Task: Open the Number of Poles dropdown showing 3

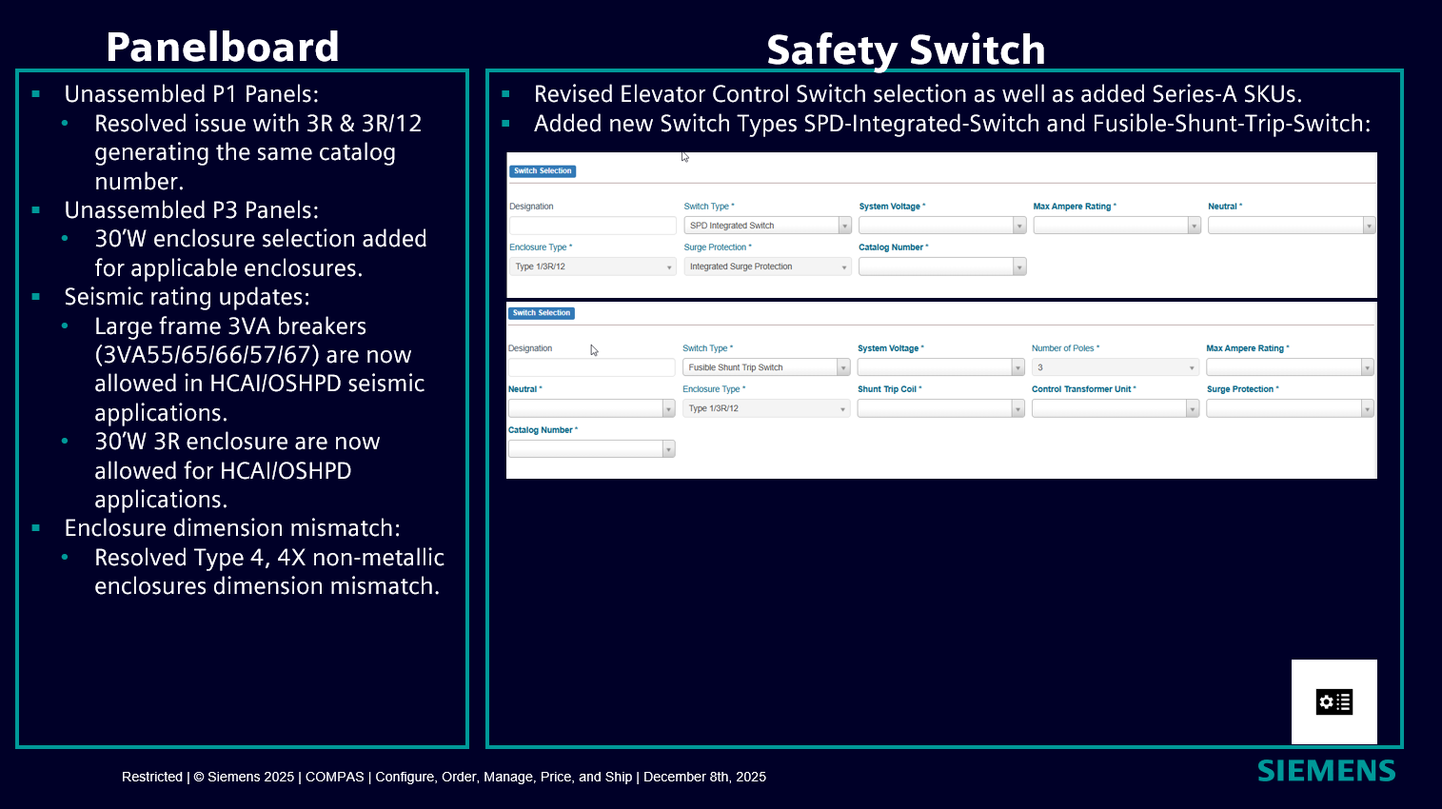Action: pos(1115,367)
